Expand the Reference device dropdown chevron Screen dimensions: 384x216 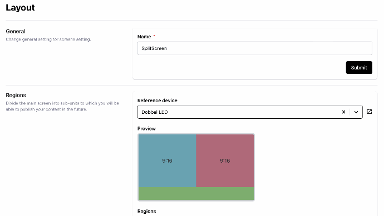[356, 112]
